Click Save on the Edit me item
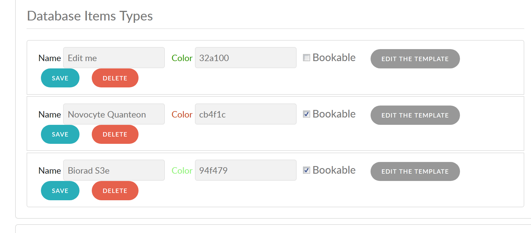531x233 pixels. coord(60,78)
